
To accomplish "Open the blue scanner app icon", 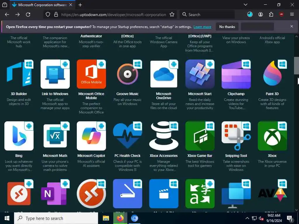I will (x=128, y=194).
